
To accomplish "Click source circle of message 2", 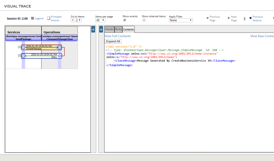I will pyautogui.click(x=60, y=56).
